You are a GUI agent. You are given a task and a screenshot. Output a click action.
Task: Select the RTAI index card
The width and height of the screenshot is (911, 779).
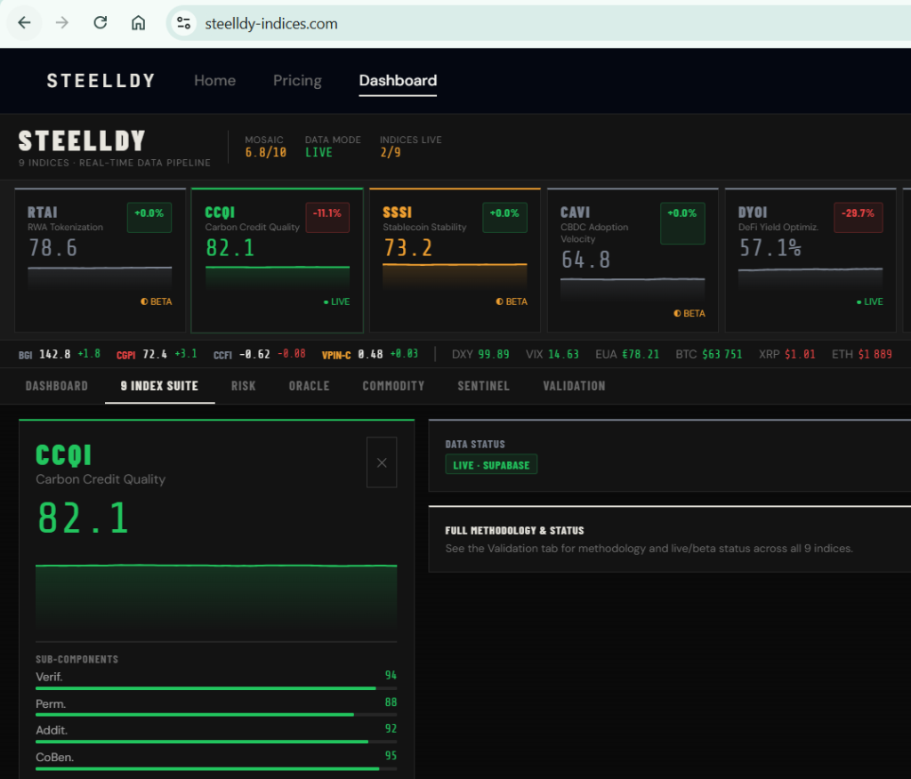(100, 260)
